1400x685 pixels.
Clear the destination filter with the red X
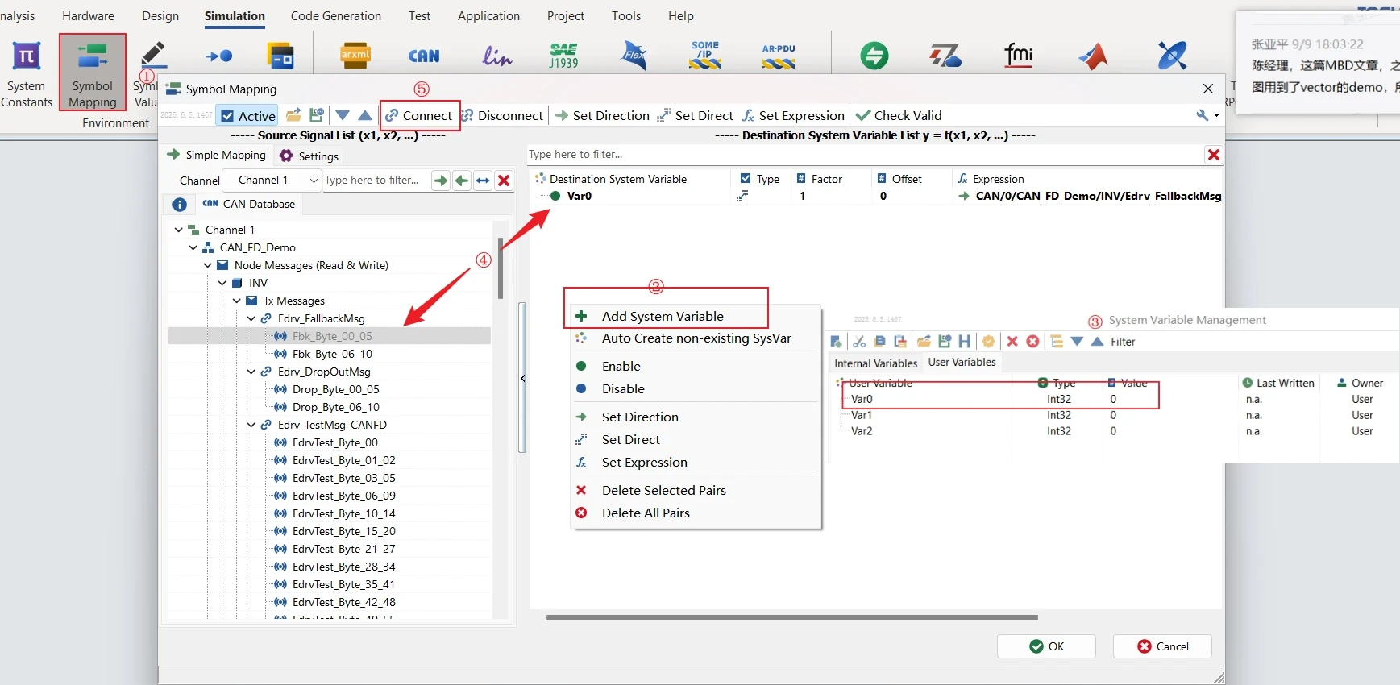click(1213, 155)
